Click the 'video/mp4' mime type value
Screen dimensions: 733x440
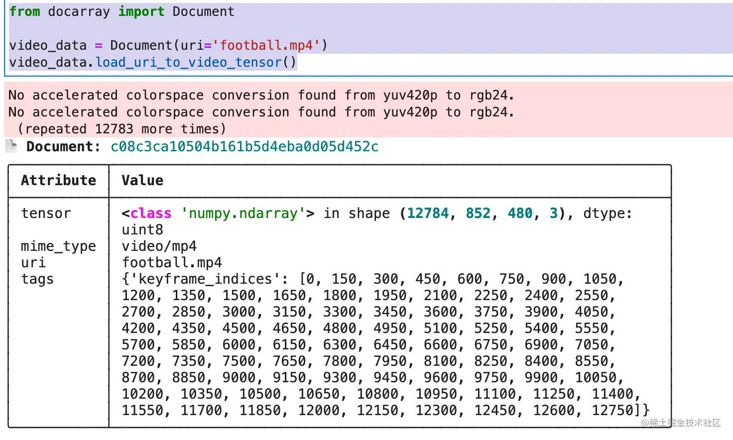pos(159,246)
